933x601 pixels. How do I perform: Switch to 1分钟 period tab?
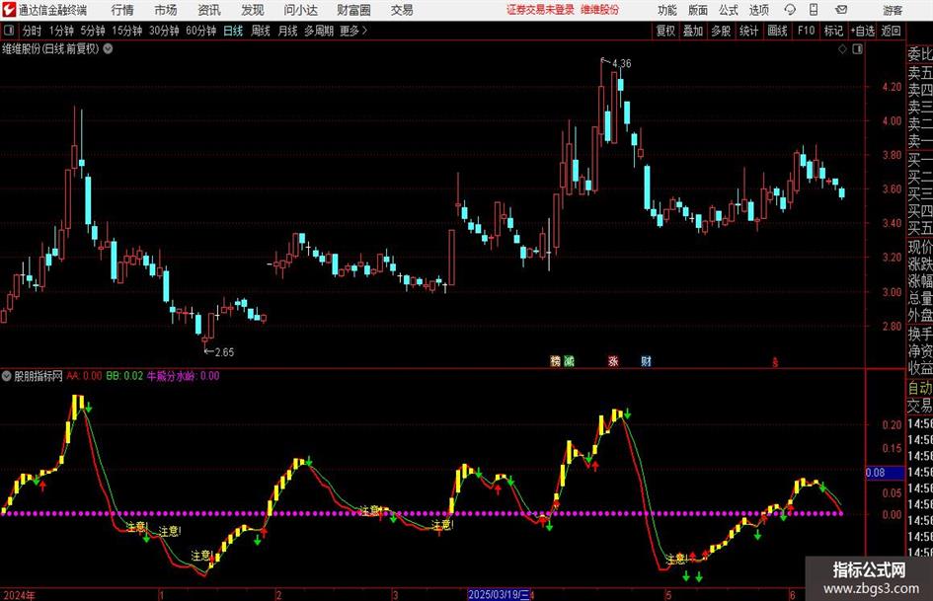61,31
